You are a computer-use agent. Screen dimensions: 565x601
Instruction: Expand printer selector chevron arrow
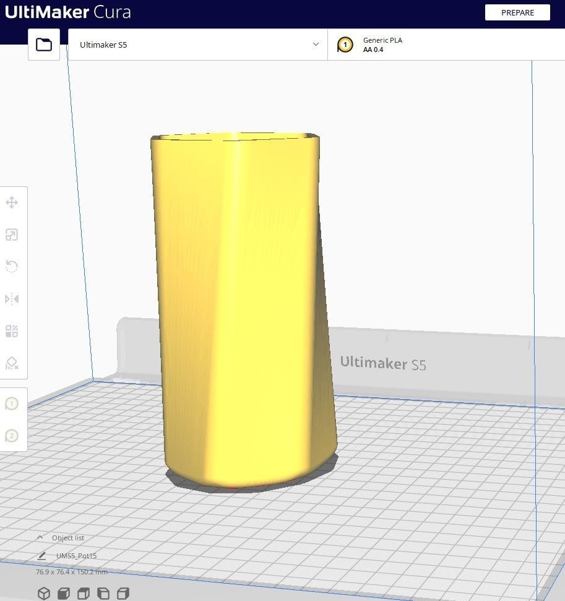pos(316,45)
